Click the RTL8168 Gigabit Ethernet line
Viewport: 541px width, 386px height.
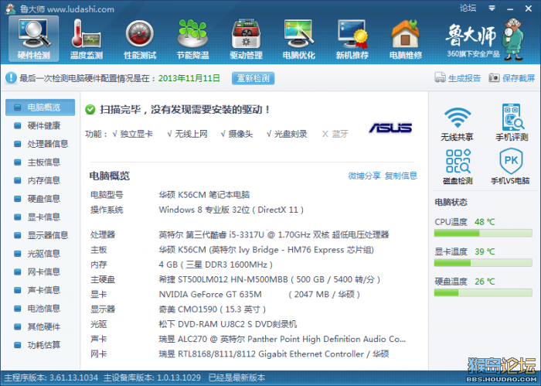point(274,354)
